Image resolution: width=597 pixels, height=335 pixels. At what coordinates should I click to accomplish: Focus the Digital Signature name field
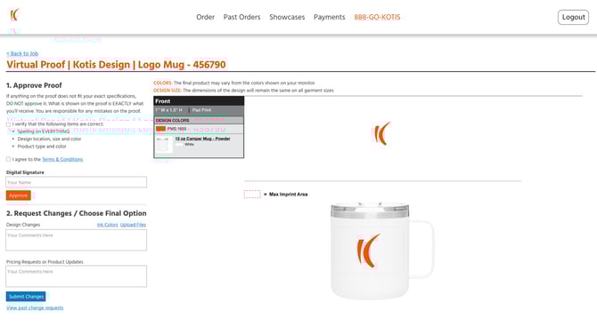pos(76,182)
